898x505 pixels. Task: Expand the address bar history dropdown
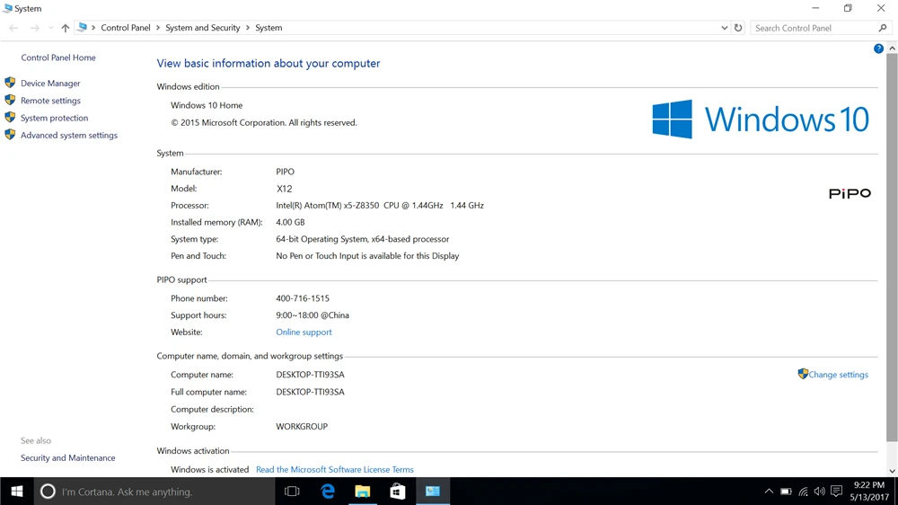click(x=724, y=28)
